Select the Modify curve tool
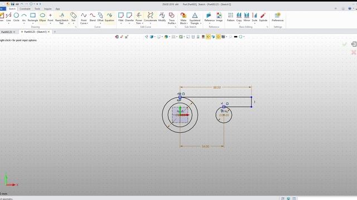The width and height of the screenshot is (357, 200). point(162,17)
